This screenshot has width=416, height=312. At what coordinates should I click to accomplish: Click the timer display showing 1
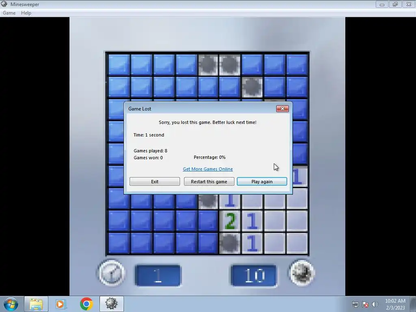[158, 275]
